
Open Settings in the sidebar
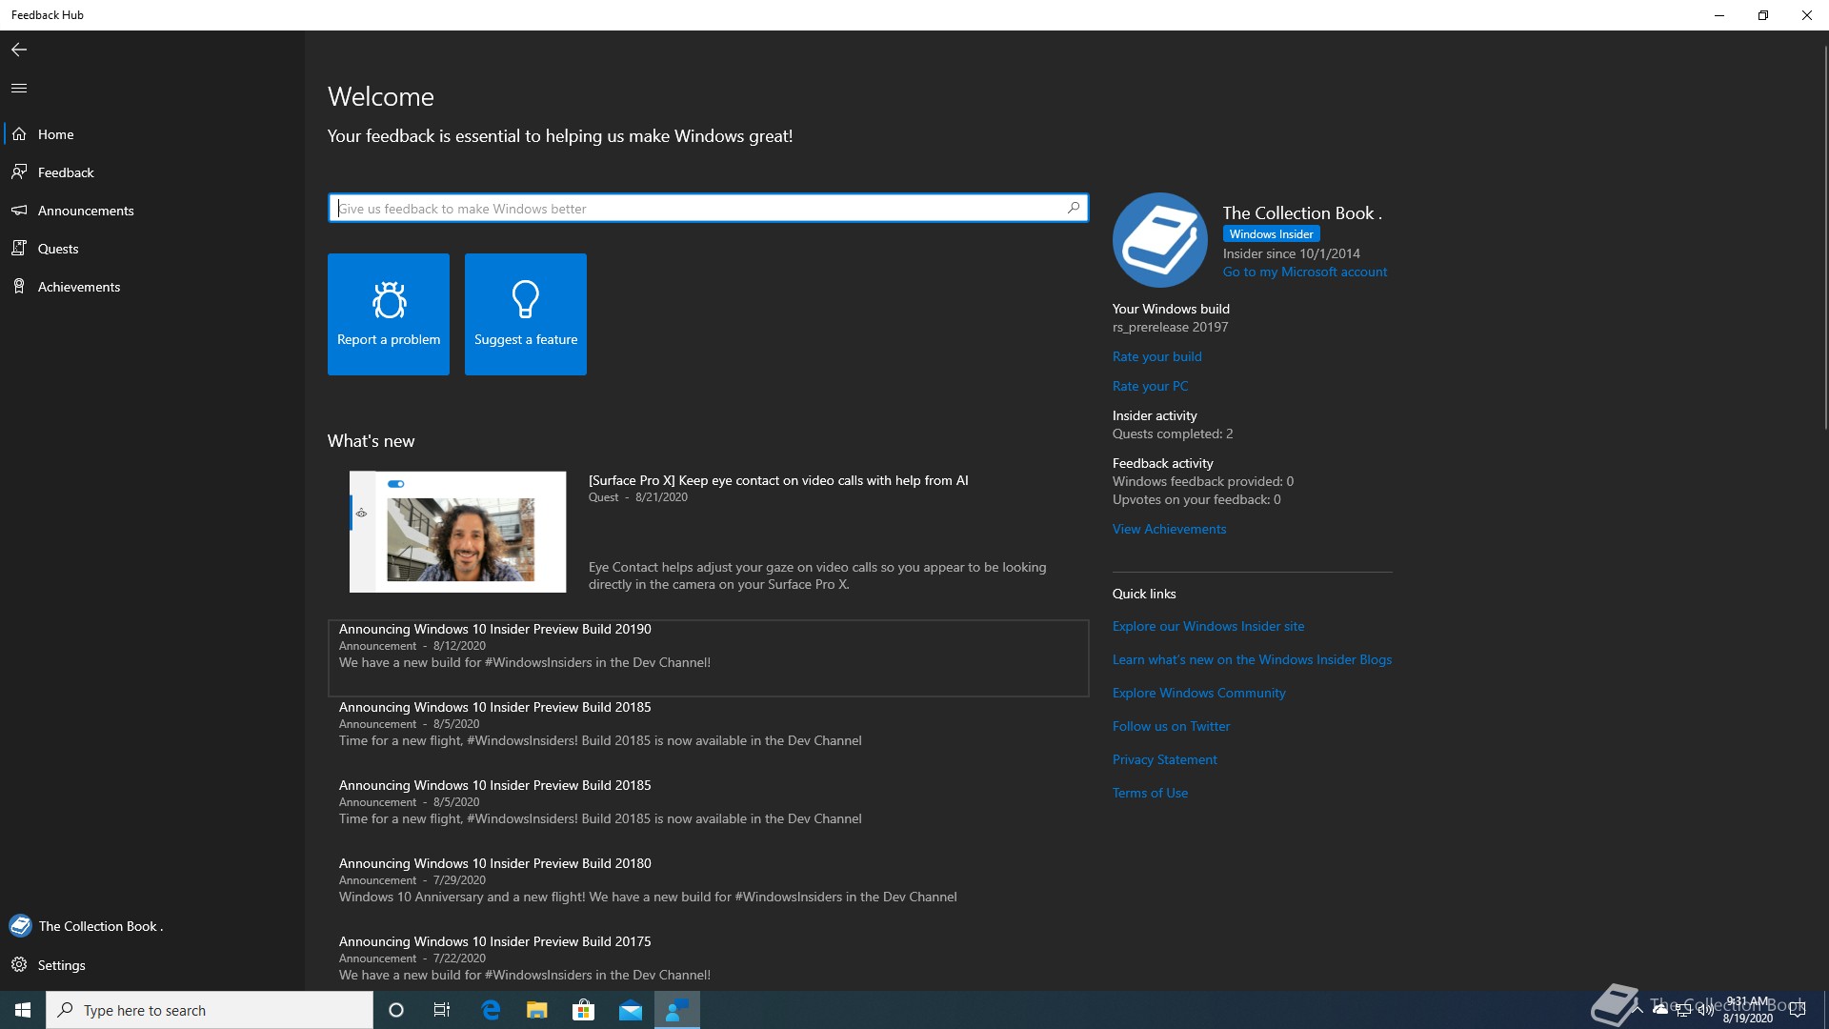coord(152,965)
